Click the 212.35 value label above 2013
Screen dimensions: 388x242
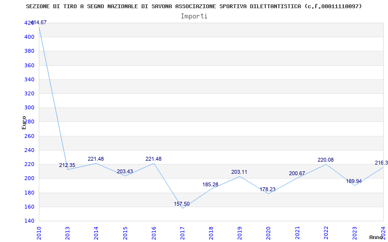tap(67, 166)
